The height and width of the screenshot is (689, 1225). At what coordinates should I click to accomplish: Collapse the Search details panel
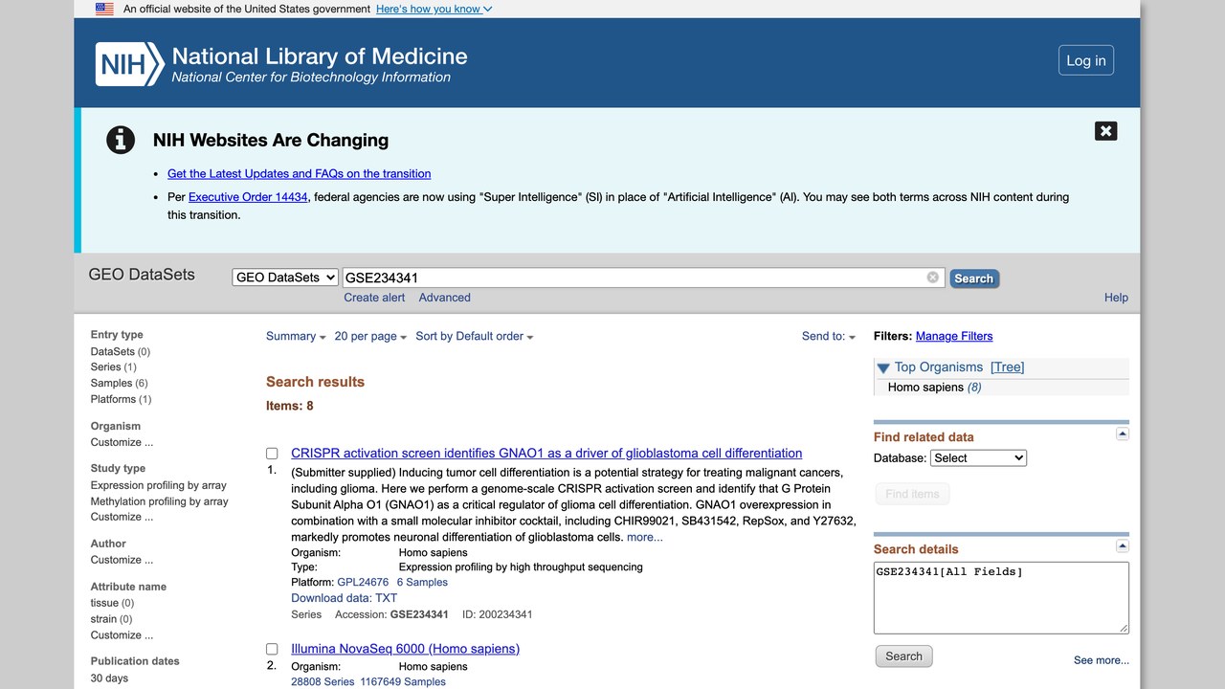[x=1123, y=546]
